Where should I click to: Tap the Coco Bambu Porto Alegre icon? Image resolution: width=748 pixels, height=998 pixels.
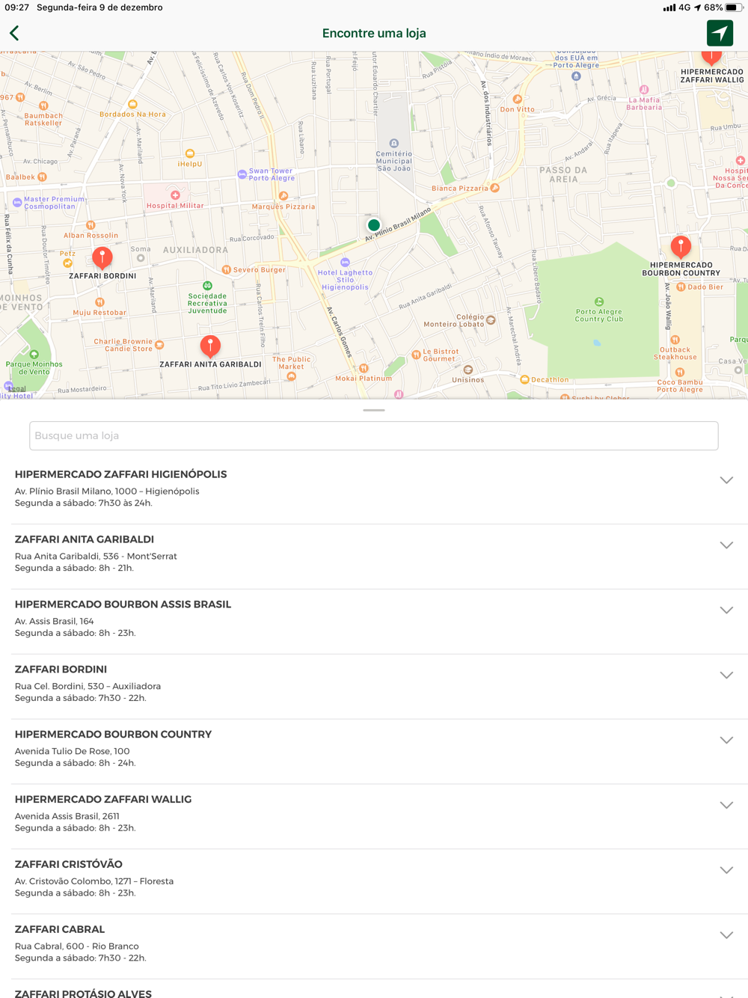(680, 373)
